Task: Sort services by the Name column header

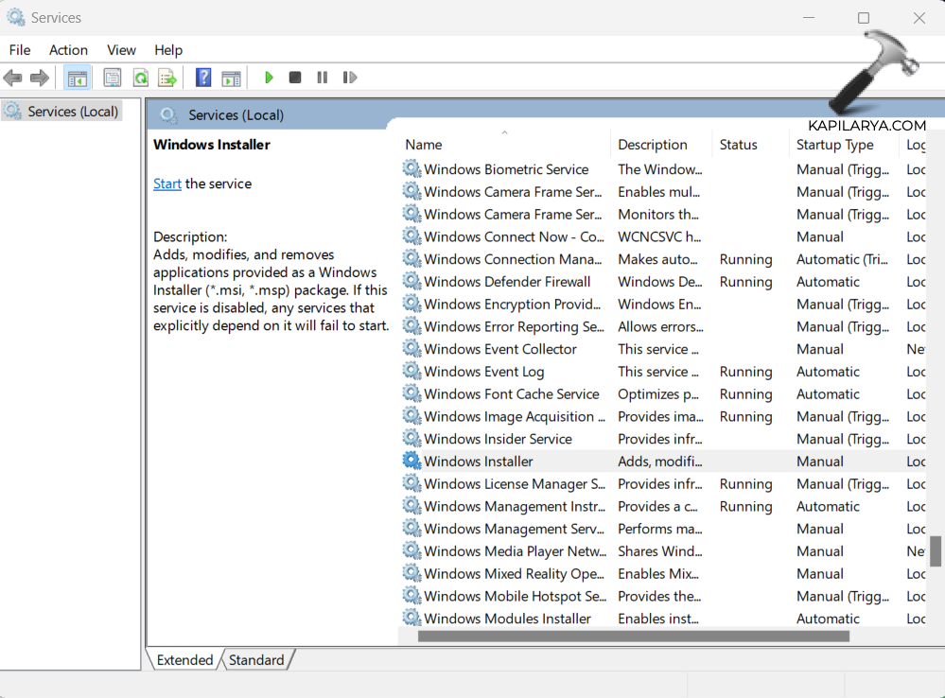Action: 424,145
